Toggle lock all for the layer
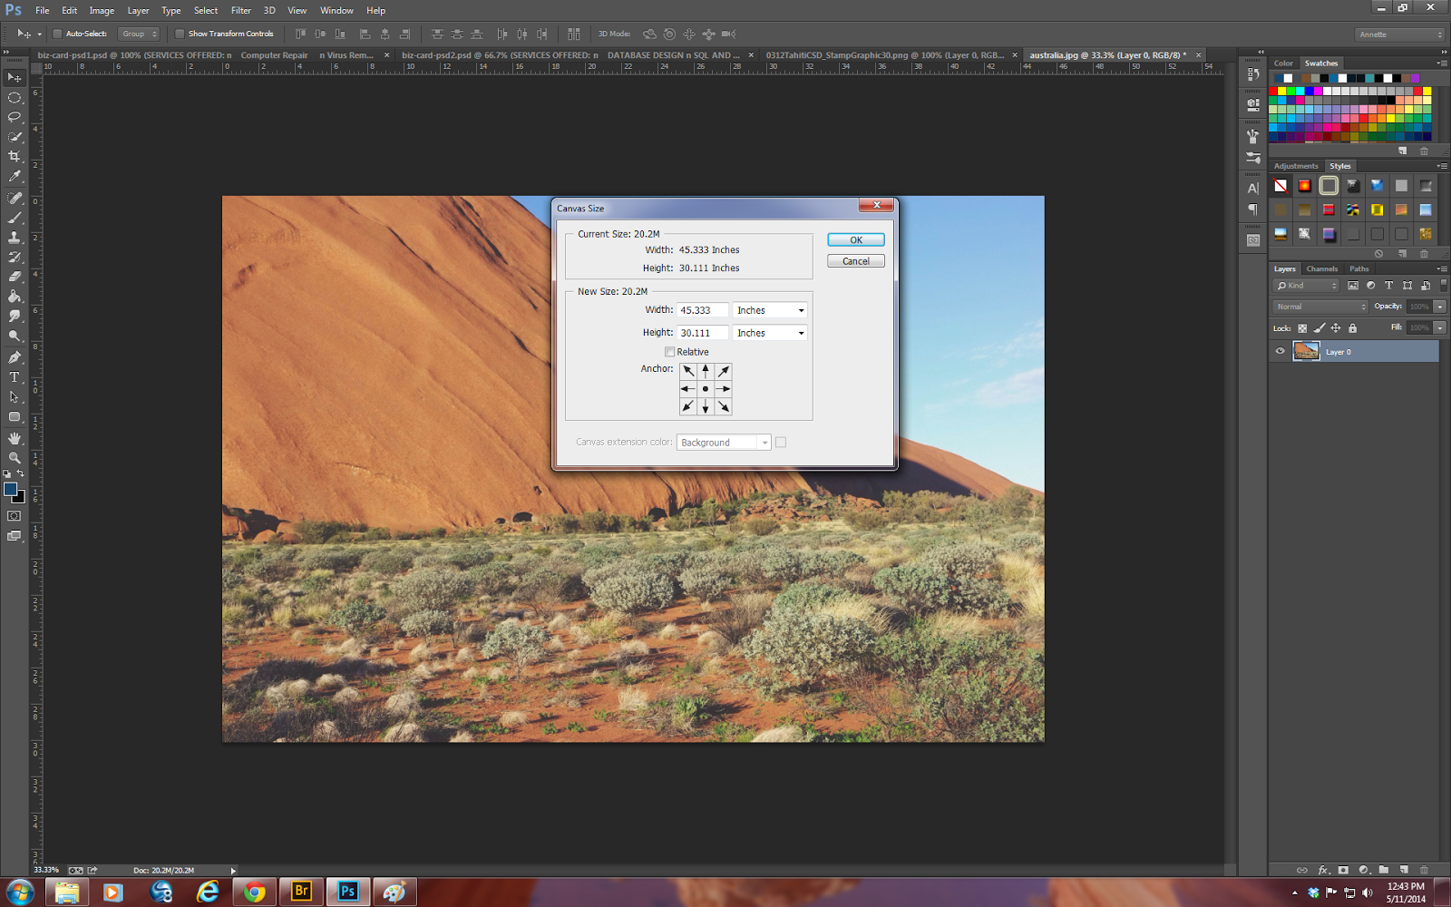The image size is (1451, 907). coord(1352,328)
